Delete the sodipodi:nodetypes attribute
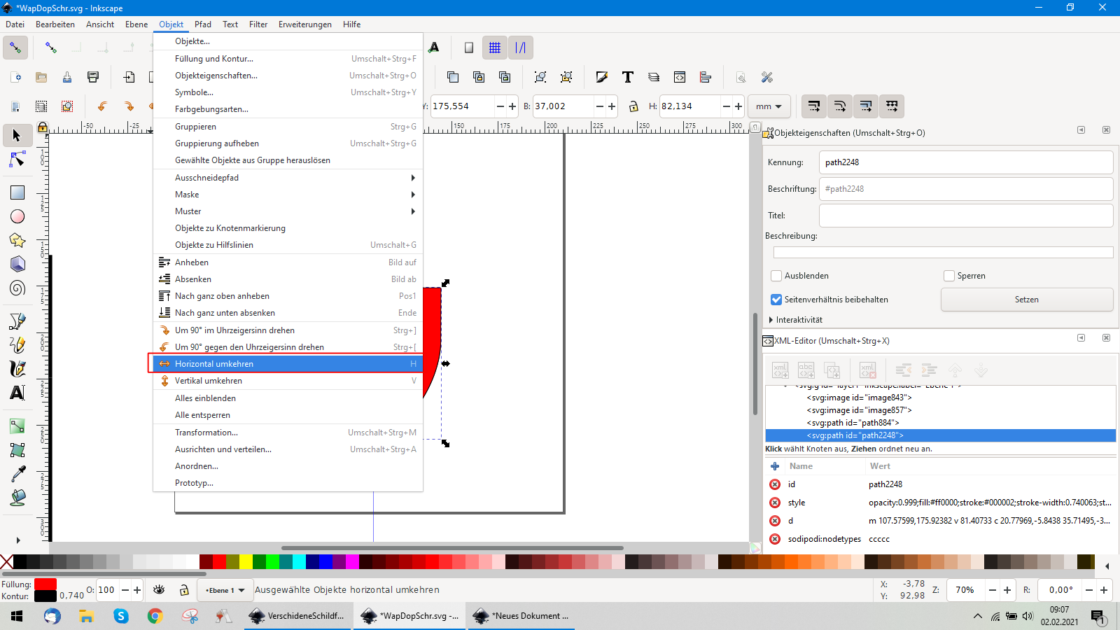 coord(775,539)
